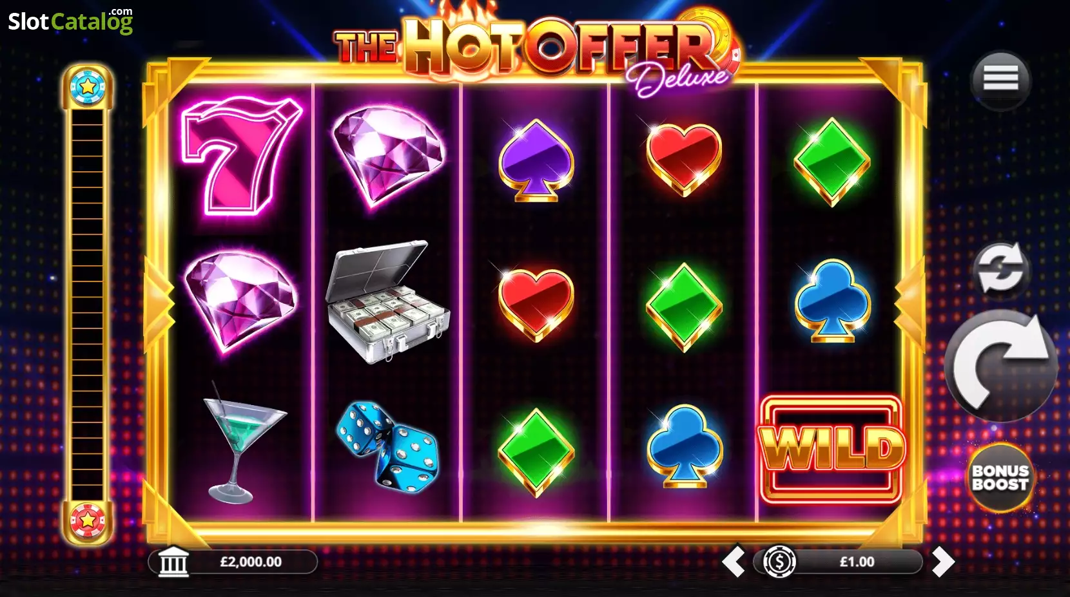Click the £2,000.00 balance display
This screenshot has height=597, width=1070.
pyautogui.click(x=251, y=562)
